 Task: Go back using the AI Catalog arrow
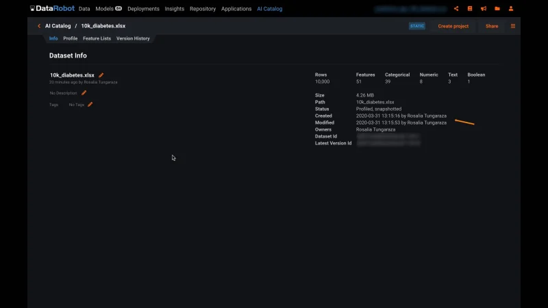pos(39,26)
